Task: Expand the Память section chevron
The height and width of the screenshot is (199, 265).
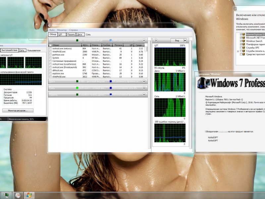Action: (x=144, y=95)
